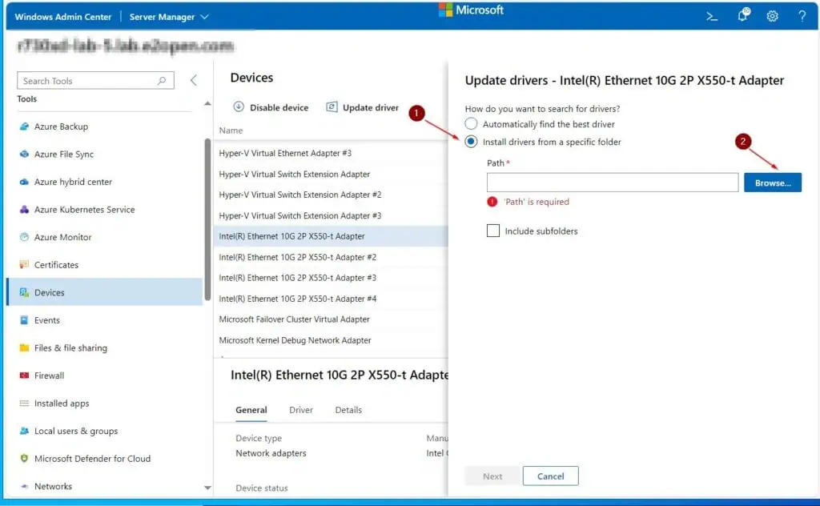820x506 pixels.
Task: Click the Browse... button
Action: [773, 183]
